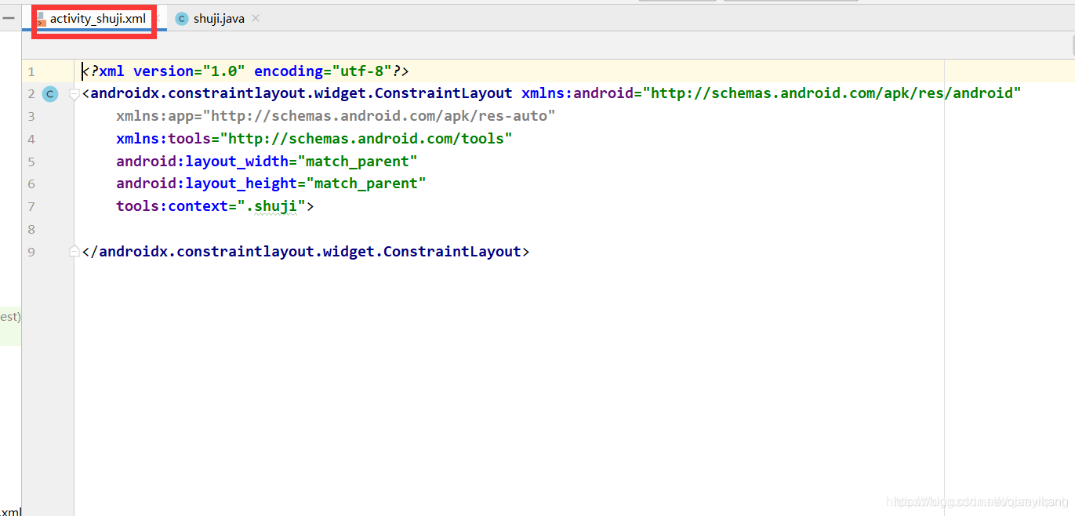The image size is (1075, 516).
Task: Open related class gutter icon on line 2
Action: pyautogui.click(x=50, y=94)
